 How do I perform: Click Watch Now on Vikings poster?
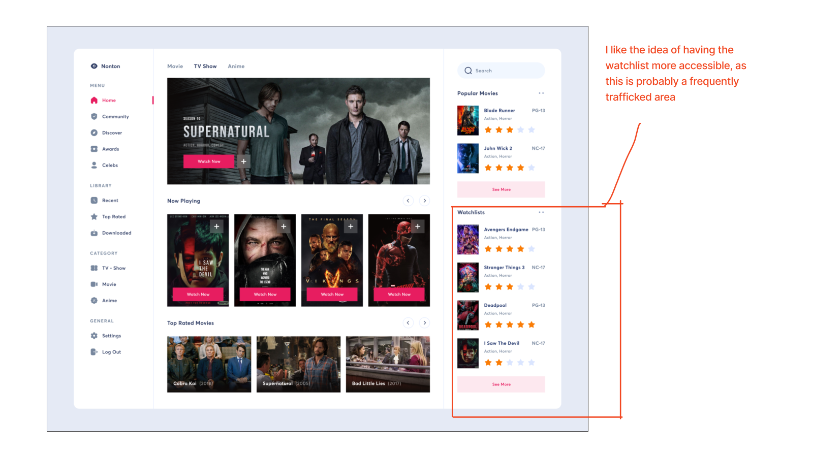point(332,294)
